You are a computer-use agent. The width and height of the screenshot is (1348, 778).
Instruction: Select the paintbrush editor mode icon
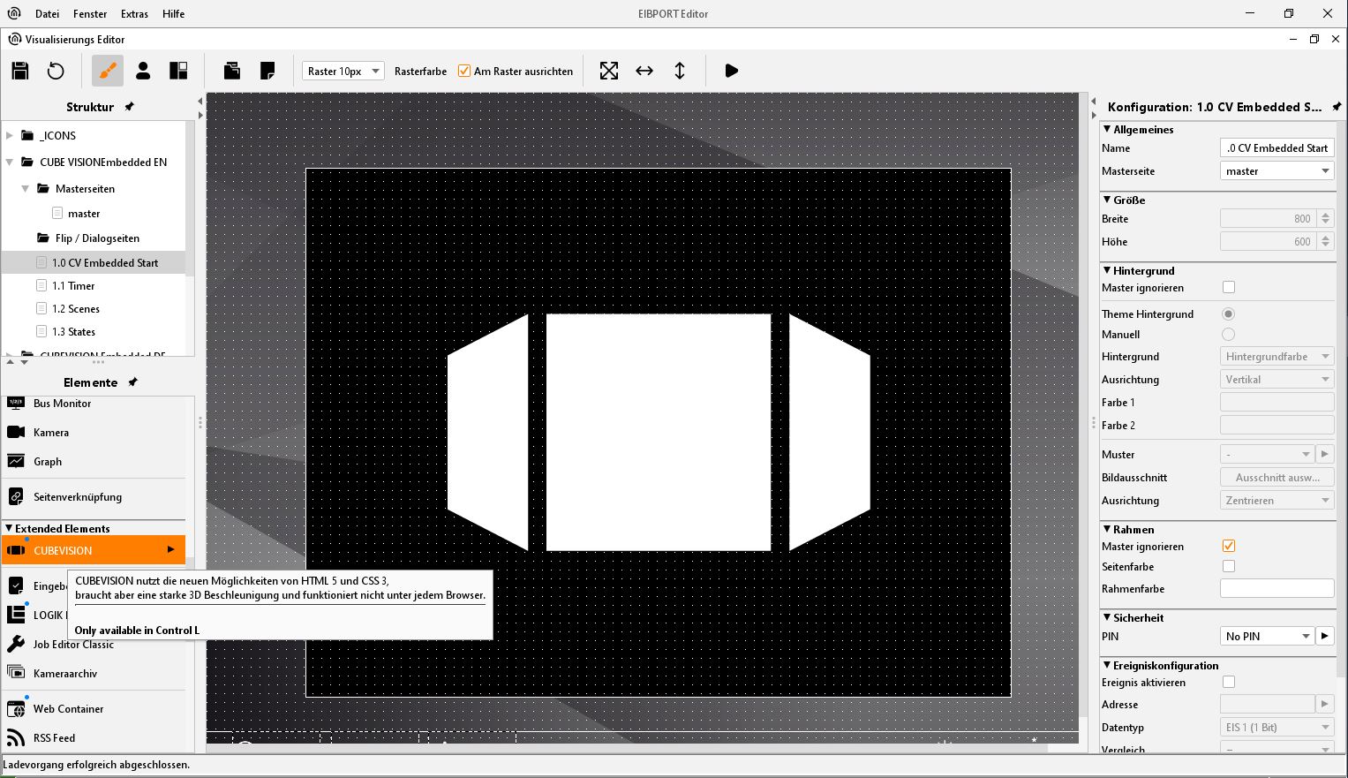click(x=108, y=71)
